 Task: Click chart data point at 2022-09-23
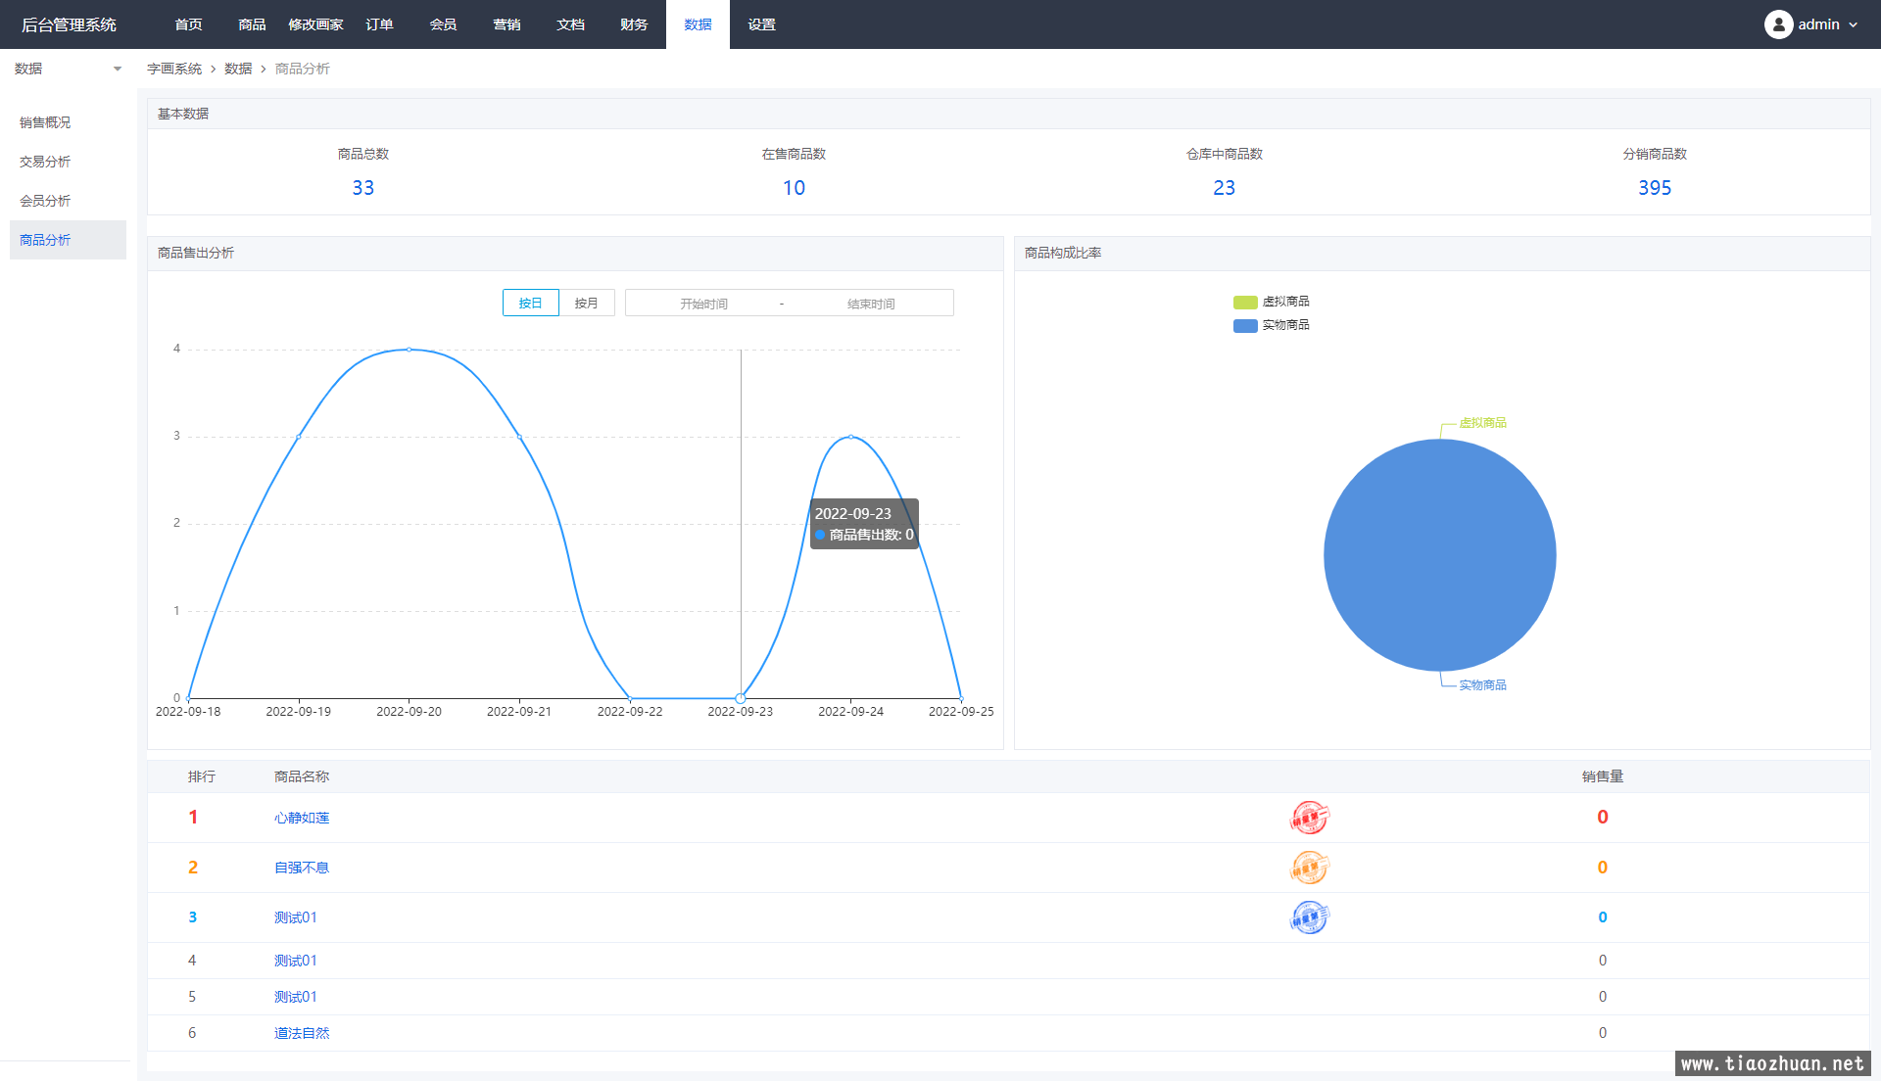(x=741, y=698)
